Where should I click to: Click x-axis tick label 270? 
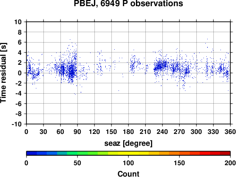click(x=179, y=132)
